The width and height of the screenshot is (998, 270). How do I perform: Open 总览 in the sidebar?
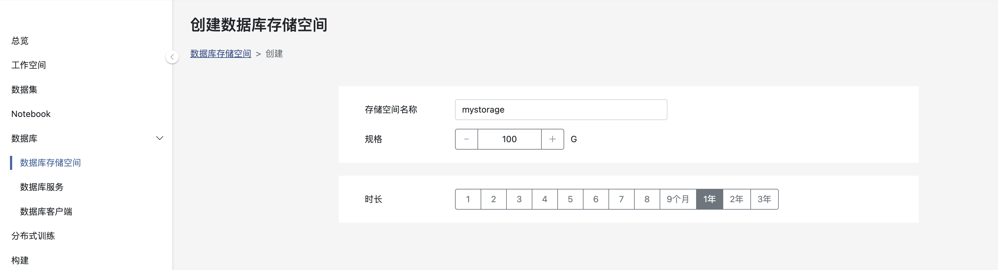pyautogui.click(x=20, y=40)
